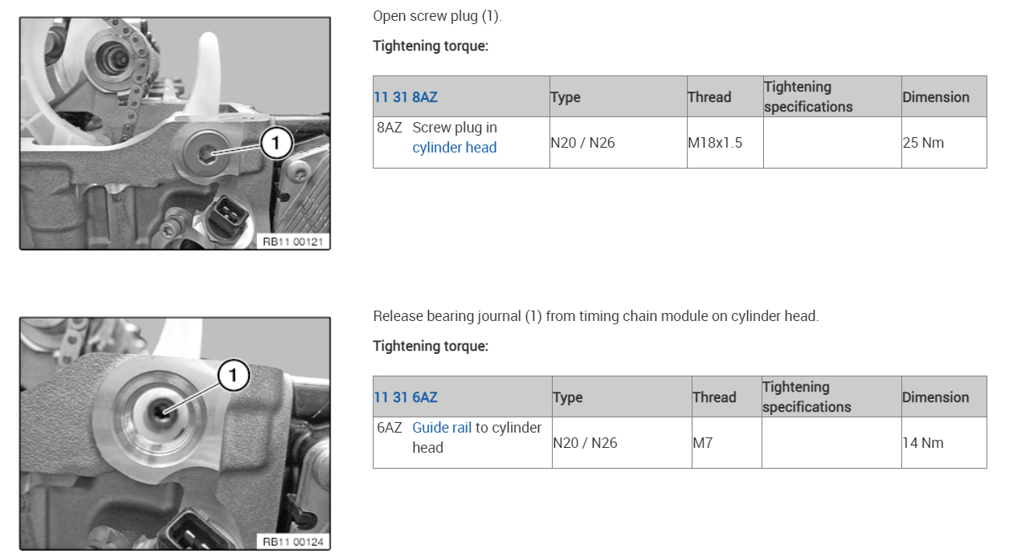Click callout marker 1 in the bearing journal photo
This screenshot has width=1009, height=553.
[x=233, y=376]
